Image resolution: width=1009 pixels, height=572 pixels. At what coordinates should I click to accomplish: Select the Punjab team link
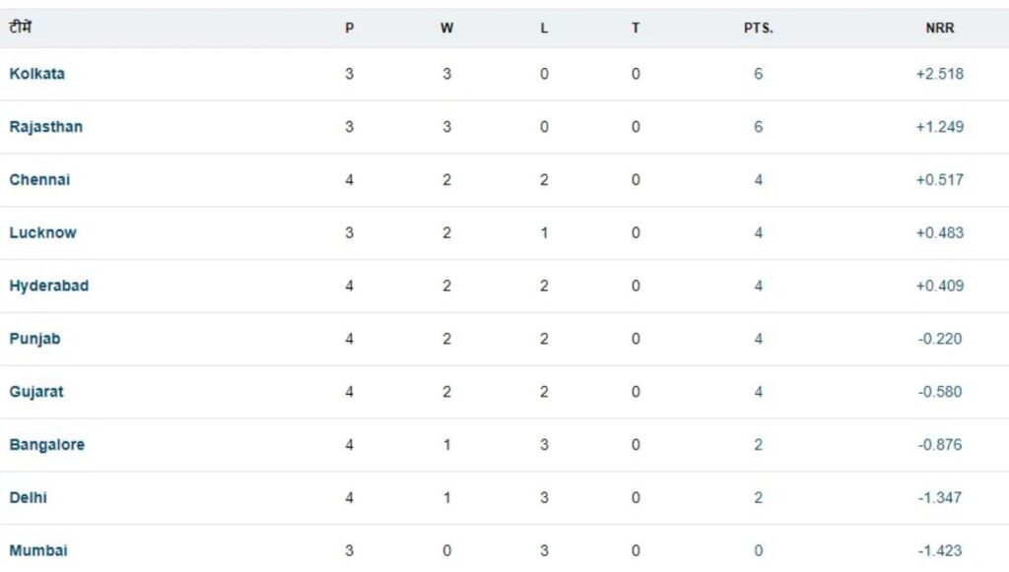coord(34,340)
